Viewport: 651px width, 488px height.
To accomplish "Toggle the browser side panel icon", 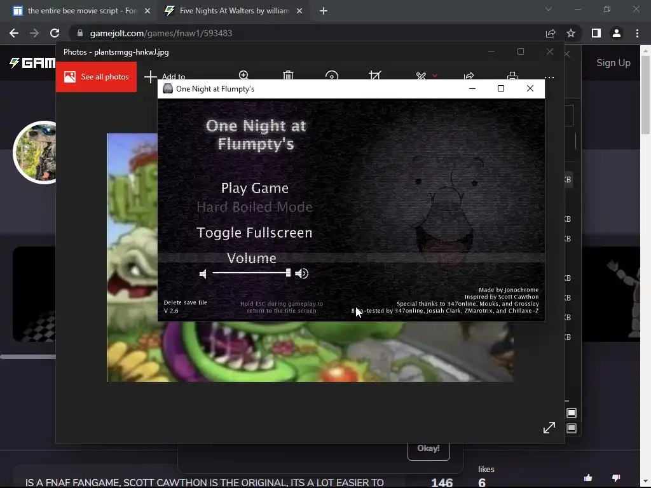I will tap(596, 33).
